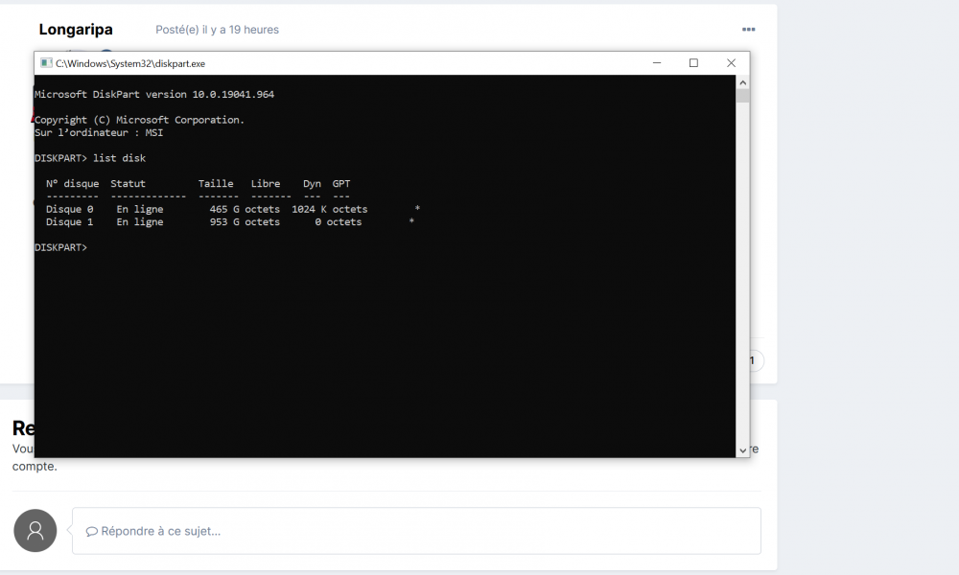Click the 'Sur l'ordinateur : MSI' line
Screen dimensions: 959x575
pos(99,132)
